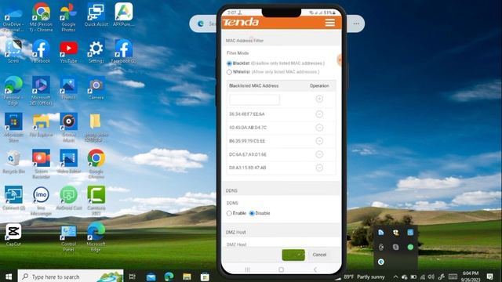Open the notification center icon
Viewport: 502px width, 282px height.
pyautogui.click(x=489, y=277)
